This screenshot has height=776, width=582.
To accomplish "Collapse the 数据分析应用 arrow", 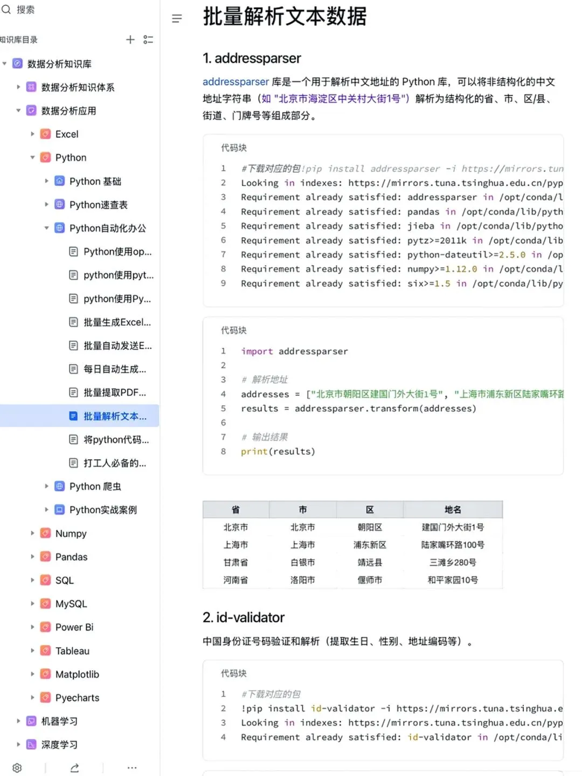I will [18, 110].
